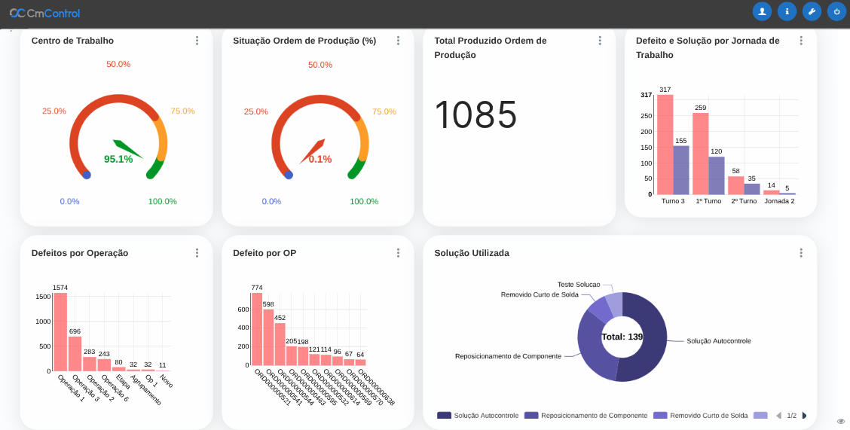Click the 1085 total produced value

pyautogui.click(x=475, y=115)
